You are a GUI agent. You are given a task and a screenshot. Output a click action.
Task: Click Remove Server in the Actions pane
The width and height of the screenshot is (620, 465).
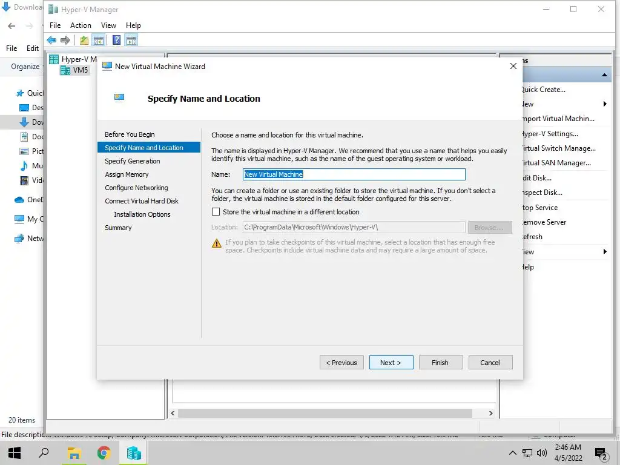[x=544, y=222]
